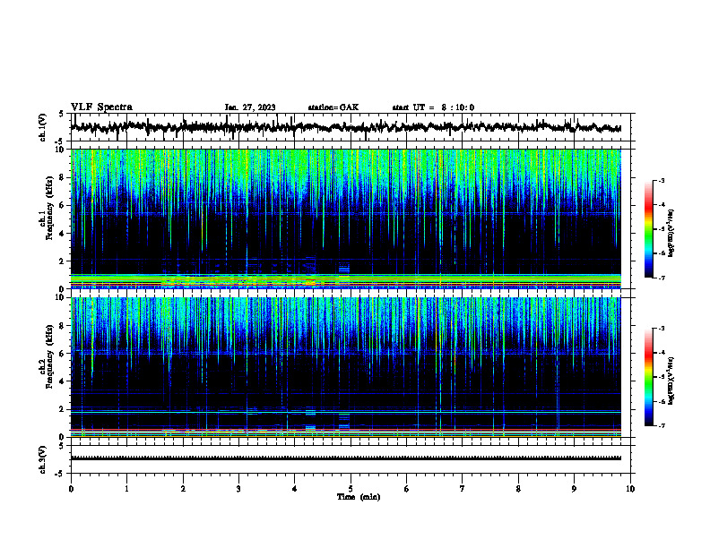Screen dimensions: 710x548
Task: Click the ch.1 voltage waveform trace panel
Action: [352, 127]
